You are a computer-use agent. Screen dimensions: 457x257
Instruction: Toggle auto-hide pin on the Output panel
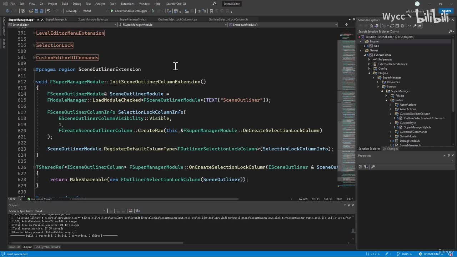tap(349, 205)
